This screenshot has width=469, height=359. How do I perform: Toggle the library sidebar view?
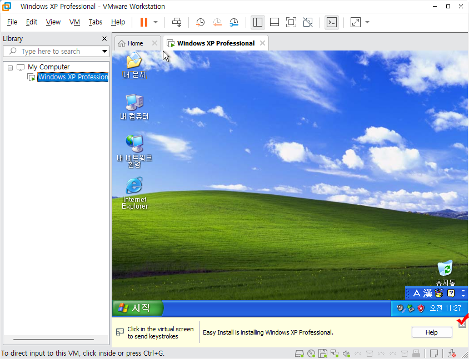tap(257, 22)
